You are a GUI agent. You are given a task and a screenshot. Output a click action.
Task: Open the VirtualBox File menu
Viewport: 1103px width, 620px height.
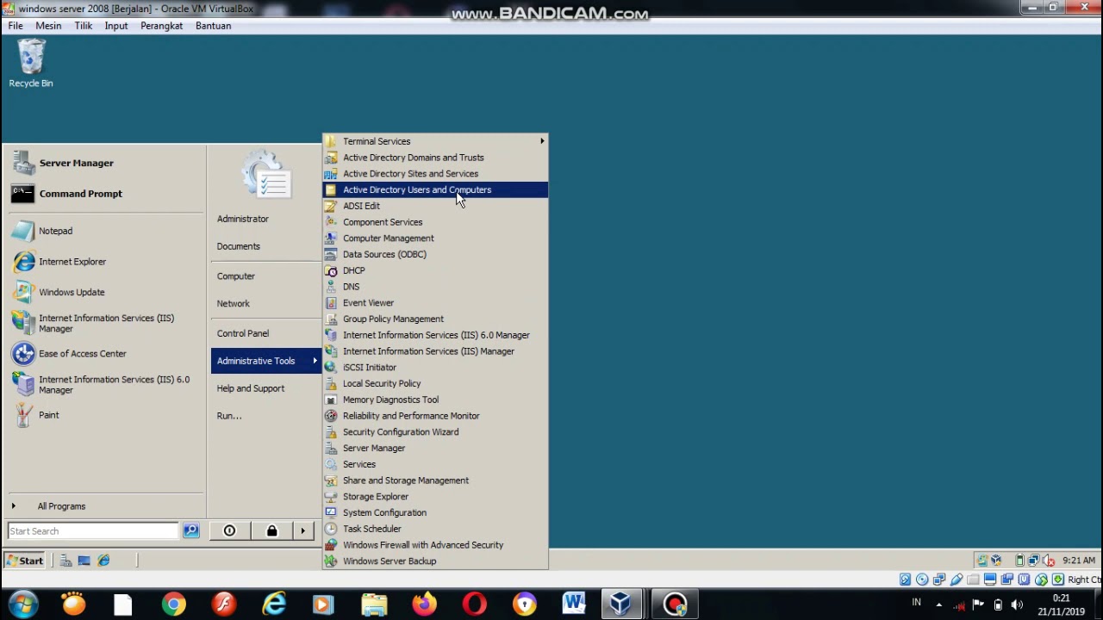(16, 26)
